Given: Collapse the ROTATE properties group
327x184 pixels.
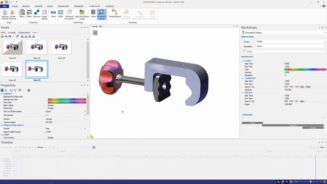Looking at the screenshot, I should (x=243, y=93).
